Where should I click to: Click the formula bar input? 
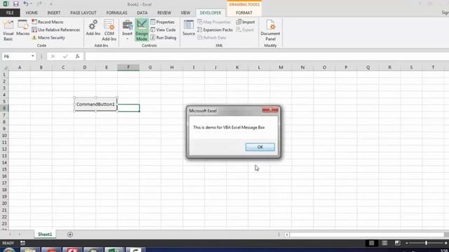click(x=267, y=56)
